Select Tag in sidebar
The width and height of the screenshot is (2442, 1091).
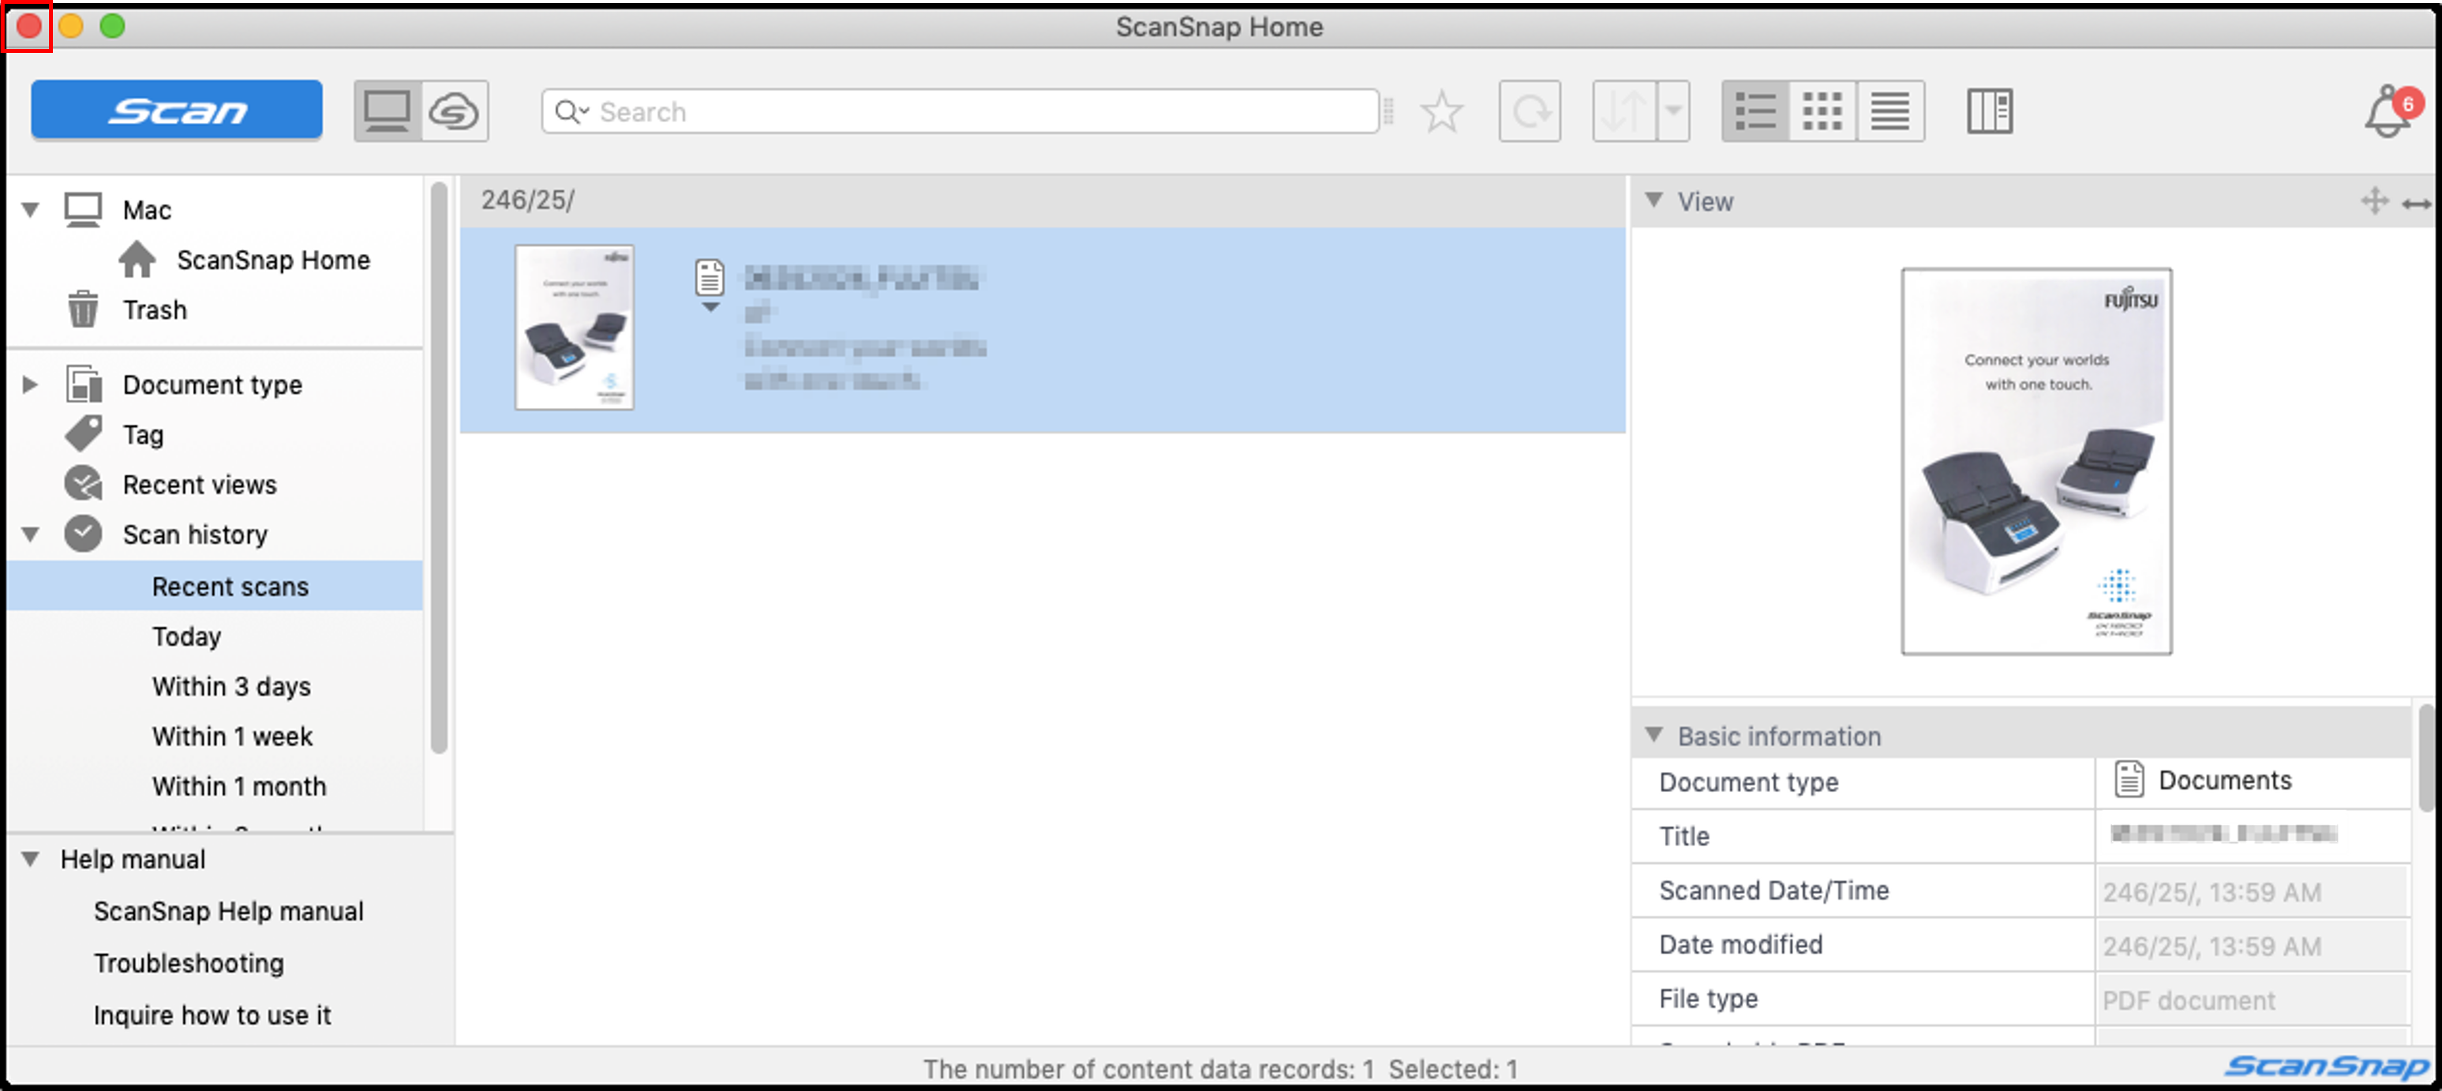click(143, 435)
